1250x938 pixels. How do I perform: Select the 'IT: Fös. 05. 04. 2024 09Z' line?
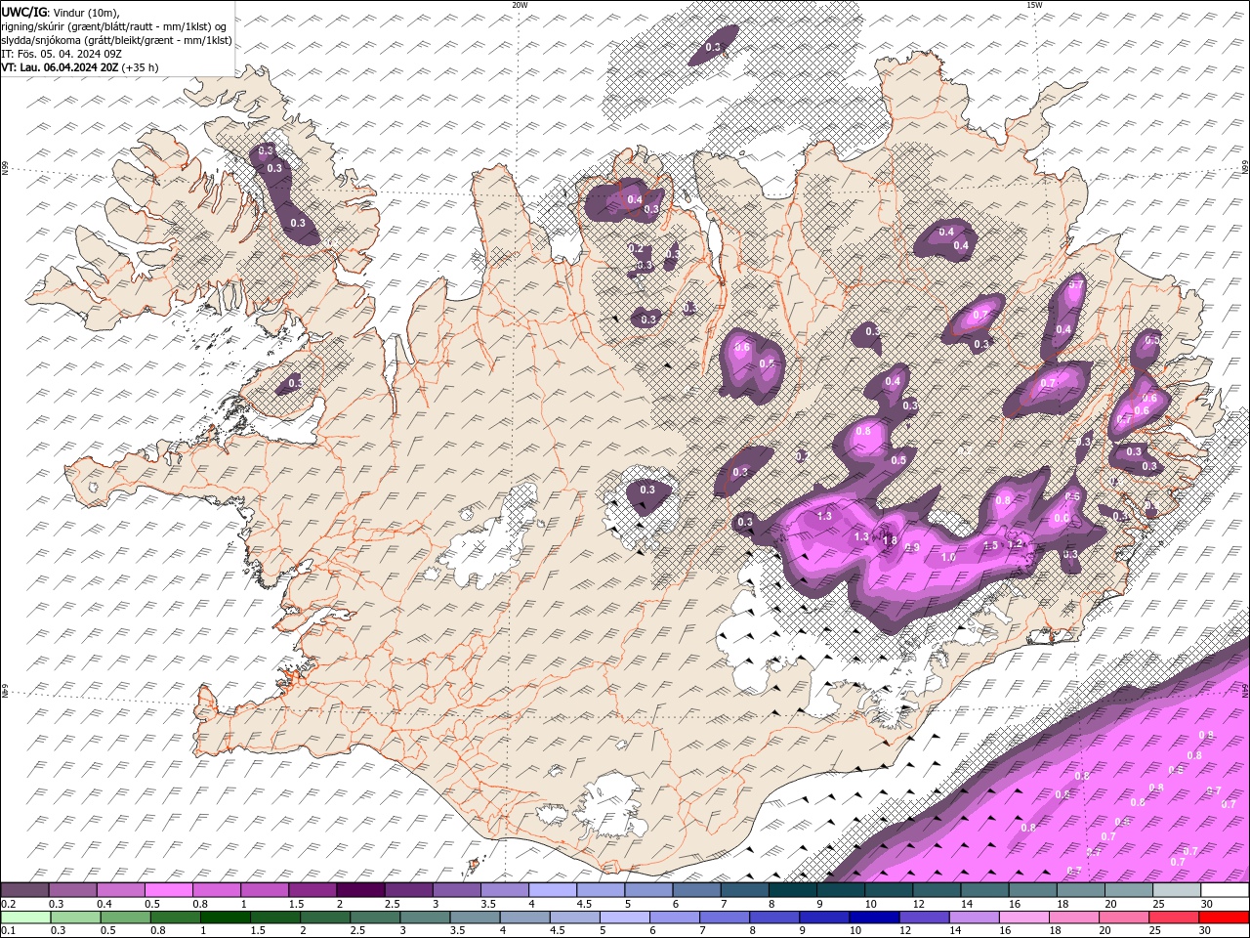click(x=61, y=54)
